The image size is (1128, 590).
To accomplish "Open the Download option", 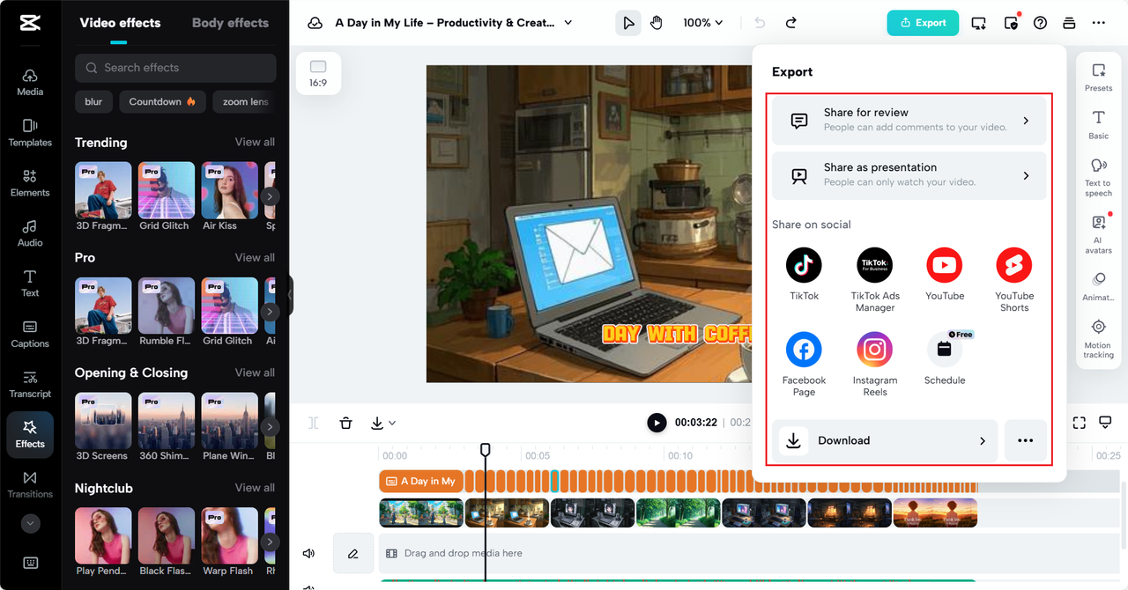I will click(885, 440).
